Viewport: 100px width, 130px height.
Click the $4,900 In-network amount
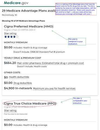coord(18,88)
